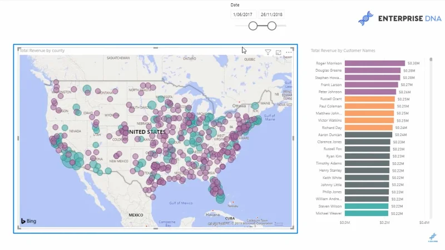Image resolution: width=445 pixels, height=250 pixels.
Task: Select Steven Wilson's teal bar
Action: [x=367, y=206]
